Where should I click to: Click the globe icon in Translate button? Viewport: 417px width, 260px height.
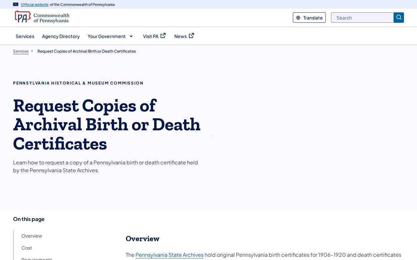click(x=298, y=18)
